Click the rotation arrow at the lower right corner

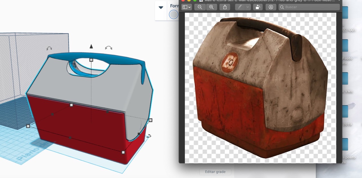pos(149,136)
